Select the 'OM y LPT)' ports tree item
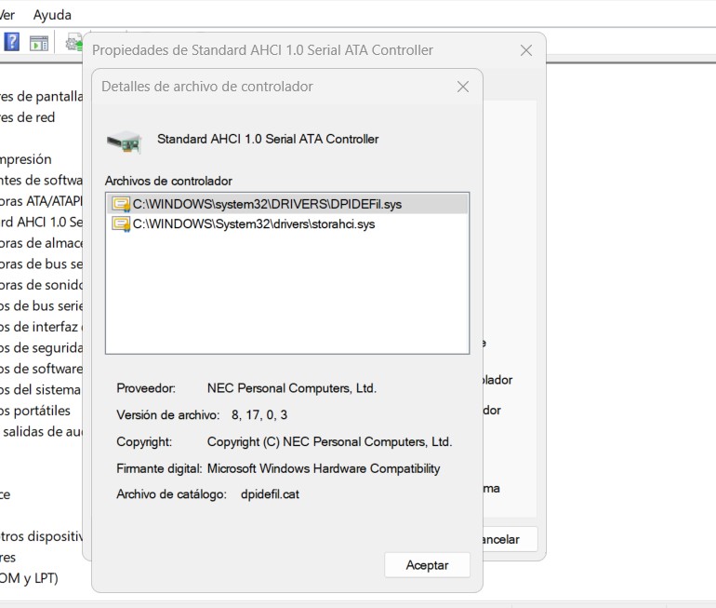The height and width of the screenshot is (608, 716). click(29, 578)
